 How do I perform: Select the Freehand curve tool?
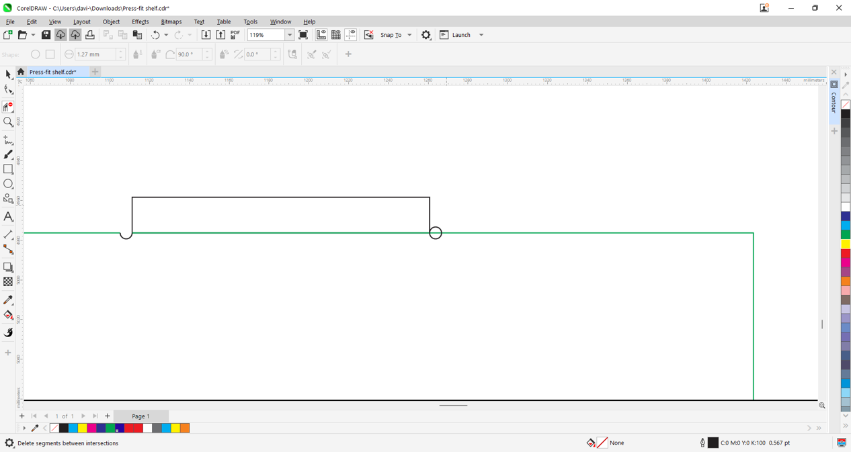click(8, 140)
